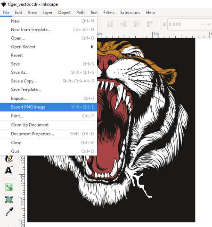The height and width of the screenshot is (227, 212).
Task: Choose Import... from File menu
Action: pos(49,98)
